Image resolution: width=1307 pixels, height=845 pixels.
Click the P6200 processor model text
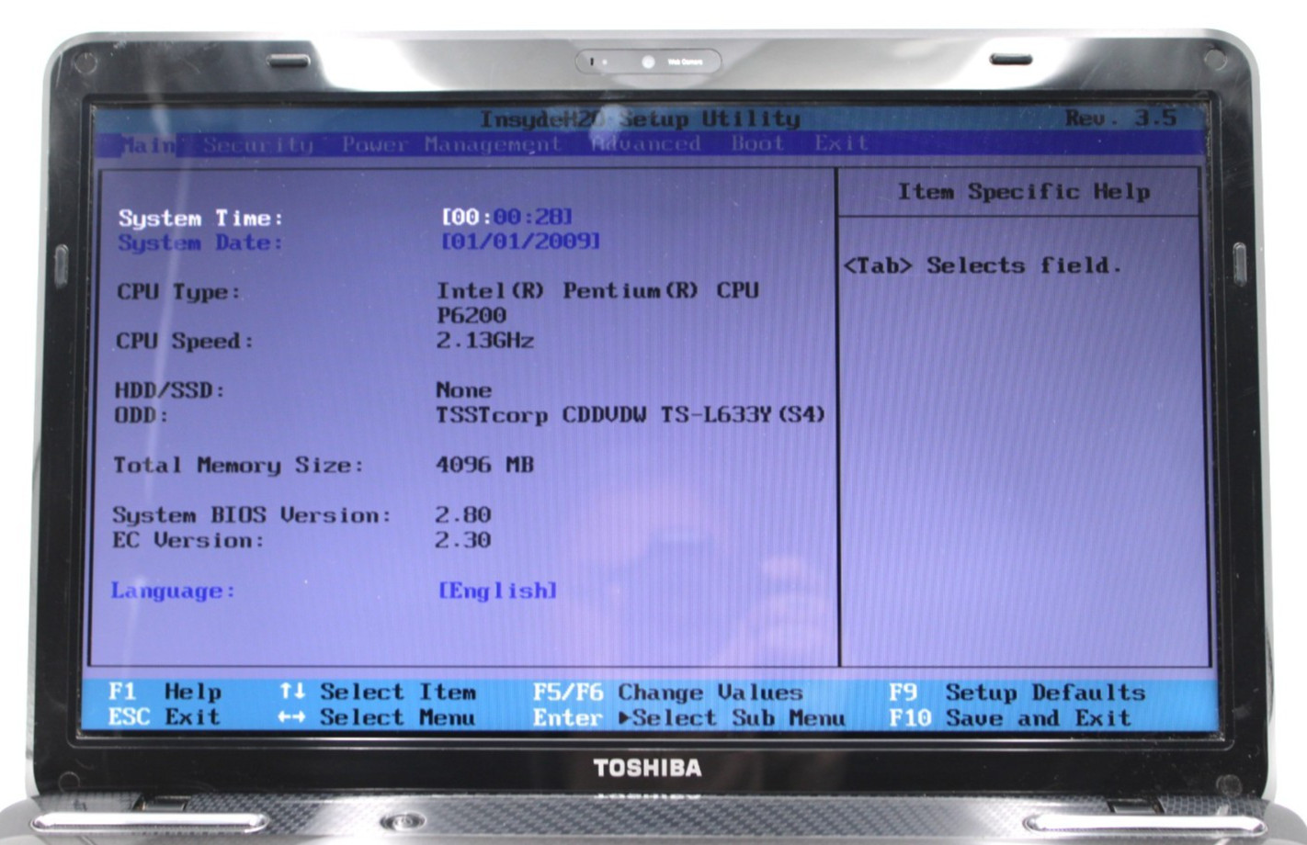(471, 315)
